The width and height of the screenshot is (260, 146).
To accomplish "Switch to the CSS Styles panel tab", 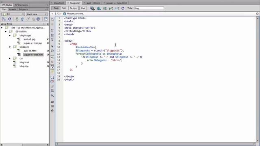I will coord(7,5).
